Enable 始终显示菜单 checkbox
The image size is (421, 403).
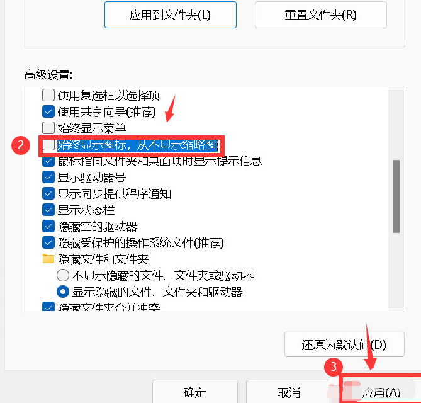pyautogui.click(x=48, y=128)
